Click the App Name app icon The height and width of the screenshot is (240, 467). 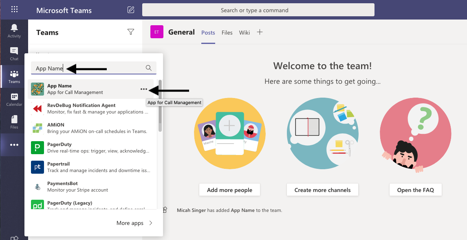click(37, 89)
